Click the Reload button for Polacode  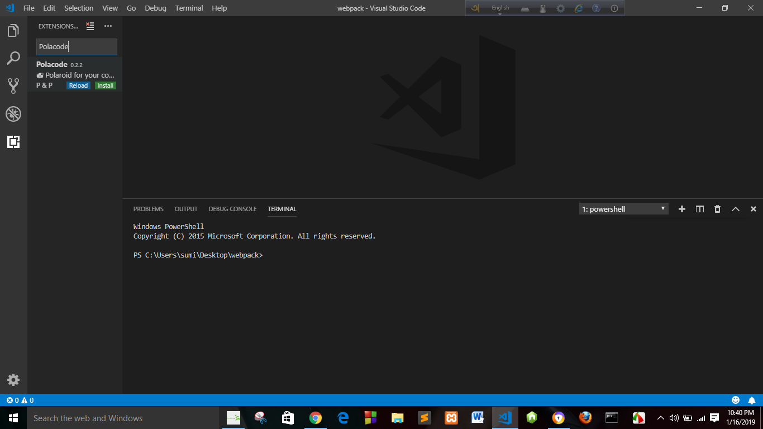coord(78,85)
